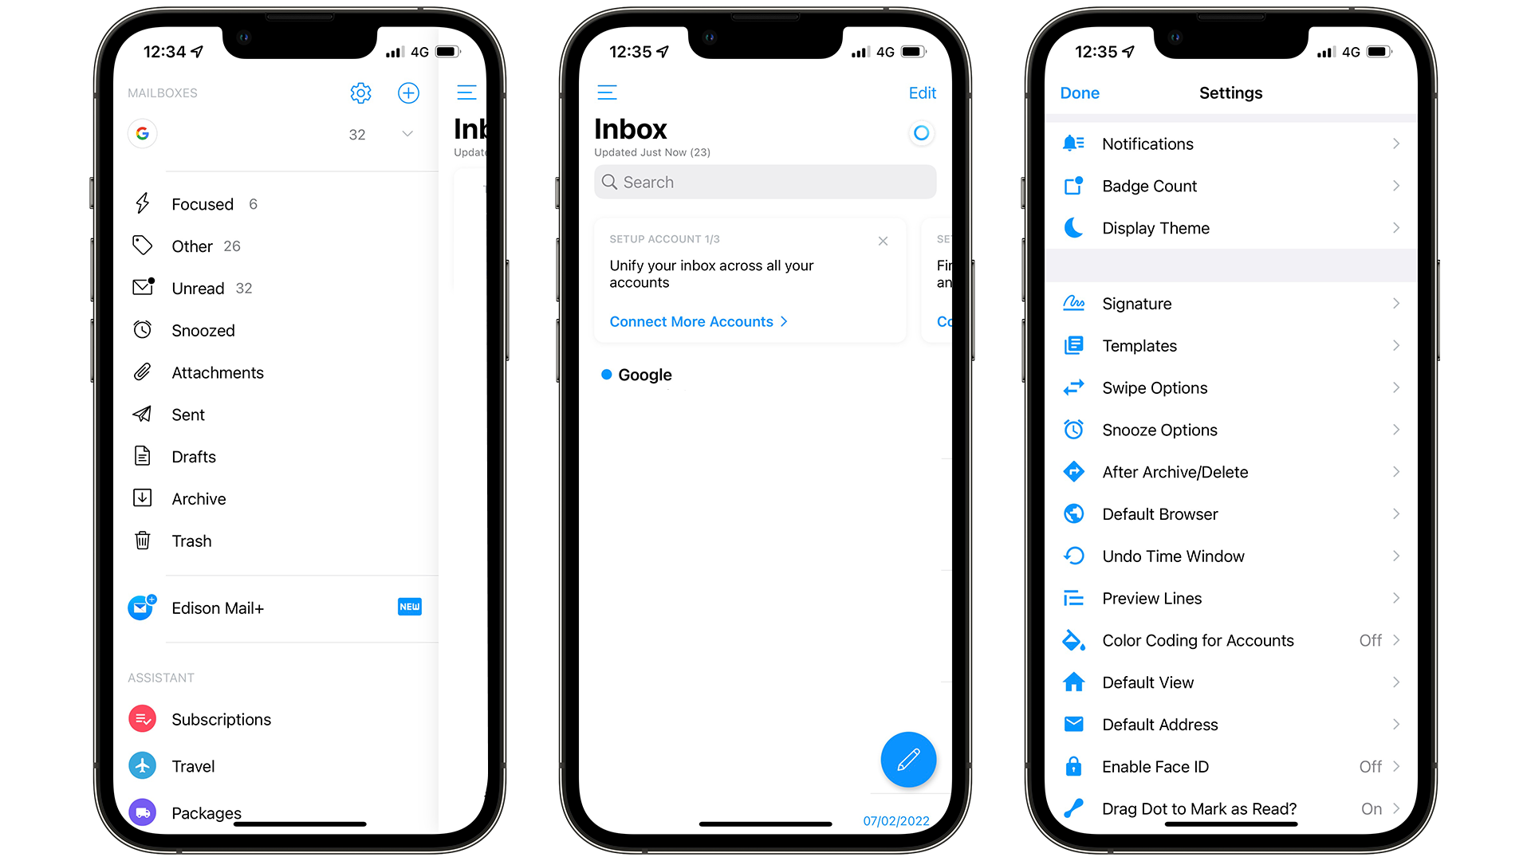Open the Snoozed mailbox folder
Viewport: 1531px width, 861px height.
(x=200, y=330)
